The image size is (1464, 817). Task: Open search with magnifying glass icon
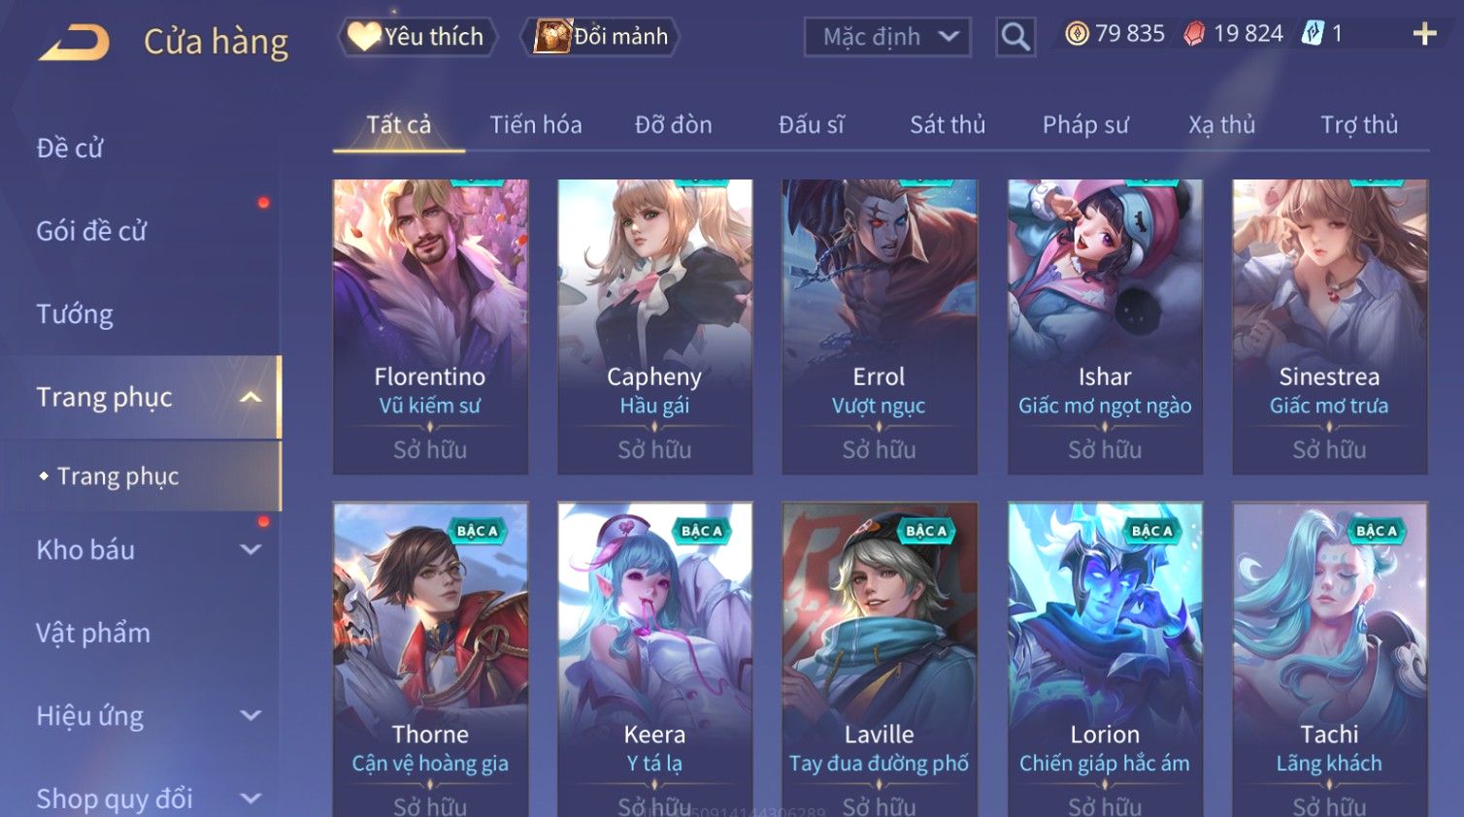coord(1015,37)
